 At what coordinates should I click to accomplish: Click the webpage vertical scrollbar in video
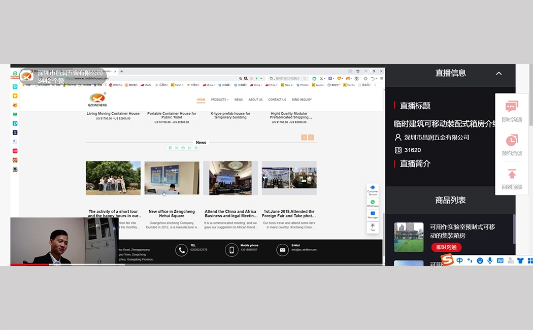click(384, 235)
